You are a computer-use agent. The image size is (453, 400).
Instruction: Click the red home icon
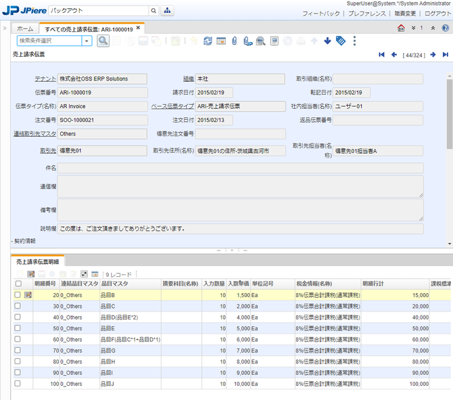tap(401, 28)
